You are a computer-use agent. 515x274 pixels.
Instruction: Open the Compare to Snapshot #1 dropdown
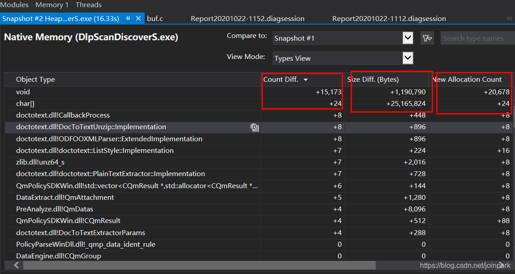pyautogui.click(x=408, y=38)
